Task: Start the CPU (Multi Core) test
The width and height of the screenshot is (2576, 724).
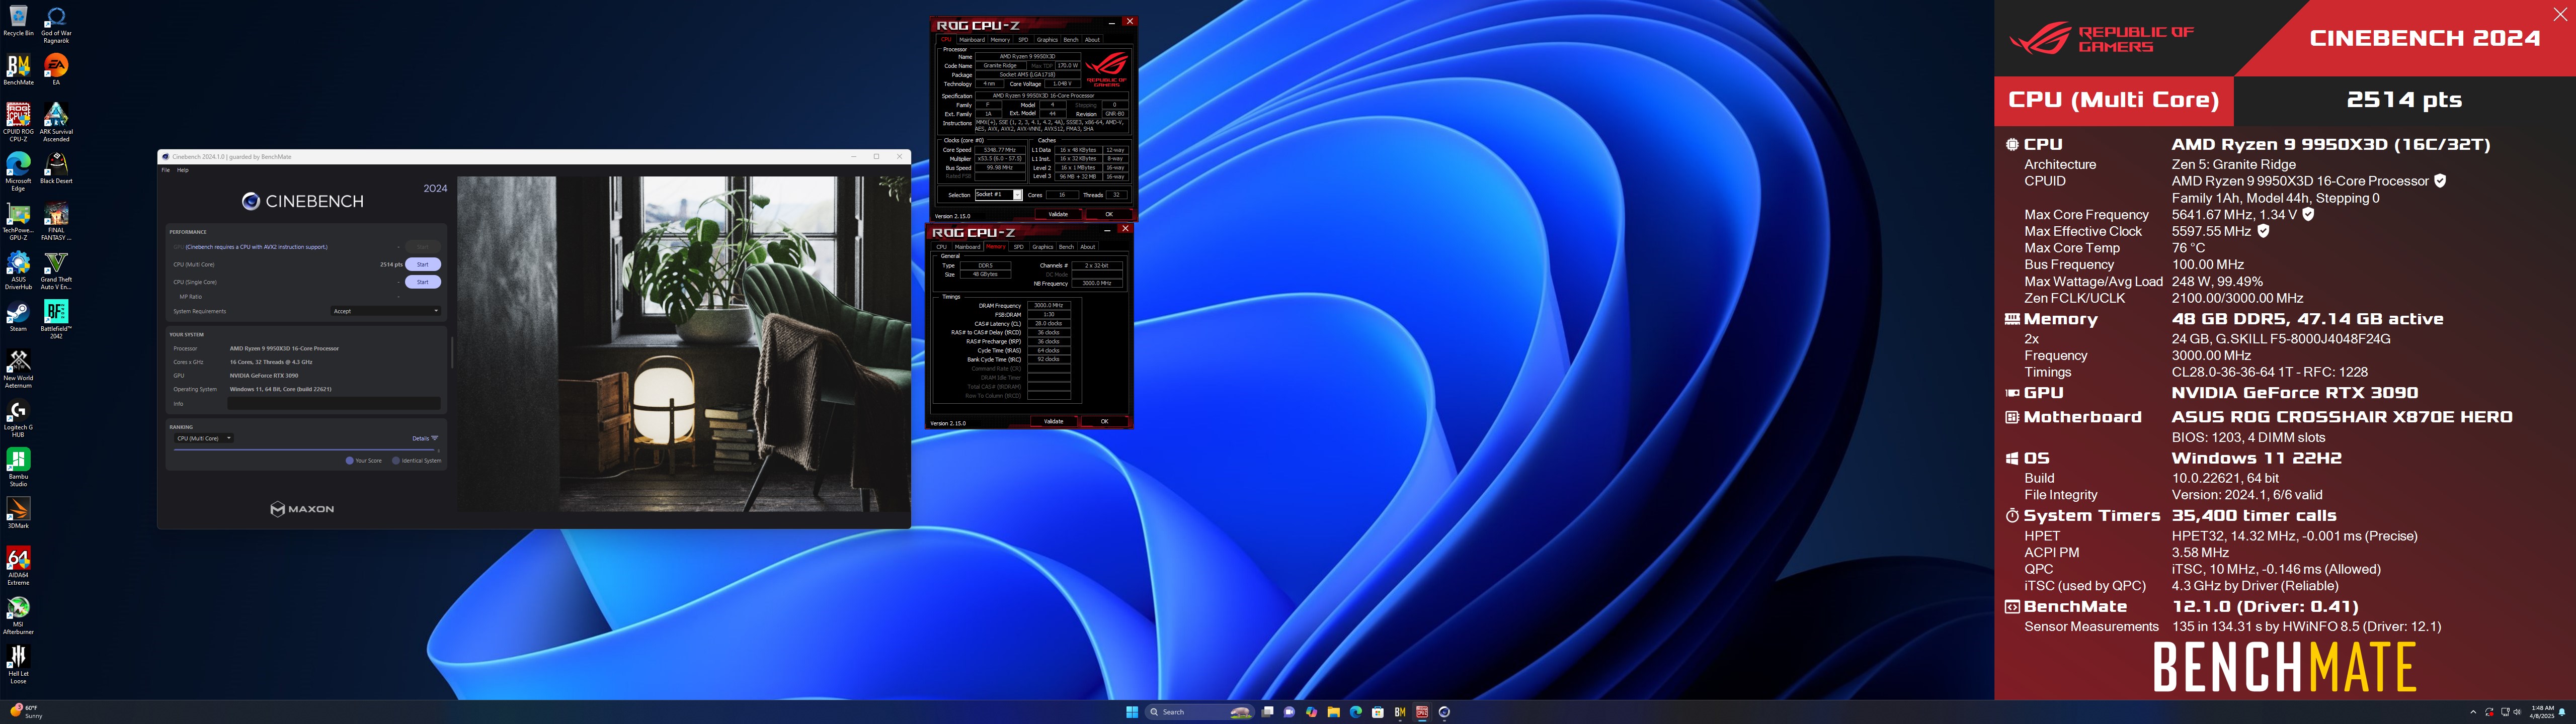Action: click(423, 264)
